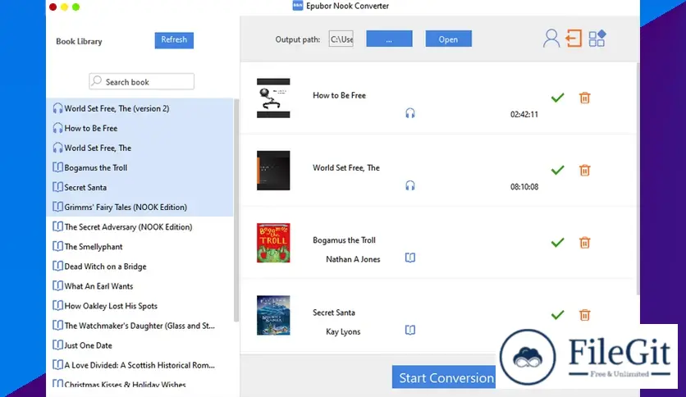
Task: Select Secret Santa in library list
Action: (x=139, y=187)
